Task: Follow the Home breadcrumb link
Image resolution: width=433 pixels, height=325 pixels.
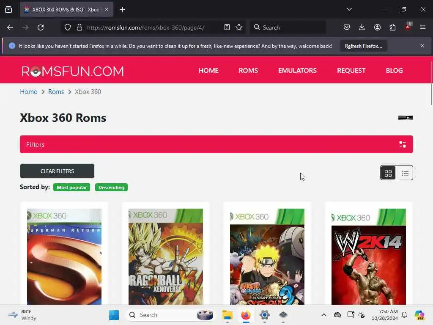Action: click(x=28, y=92)
